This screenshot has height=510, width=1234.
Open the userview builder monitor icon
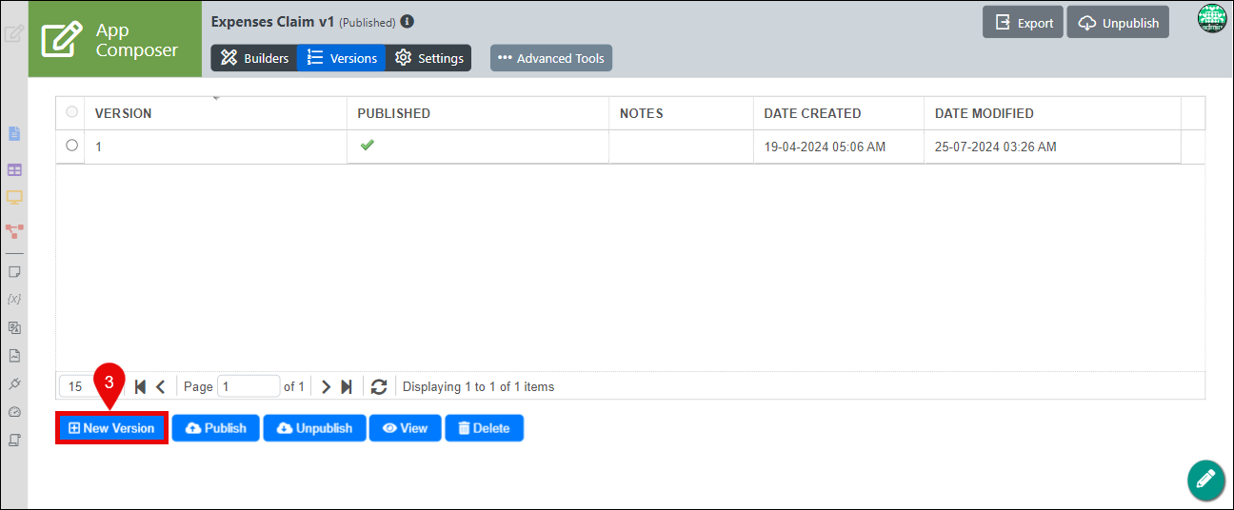point(14,198)
